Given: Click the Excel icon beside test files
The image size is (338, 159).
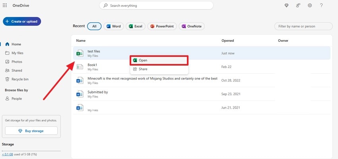Looking at the screenshot, I should click(x=80, y=53).
